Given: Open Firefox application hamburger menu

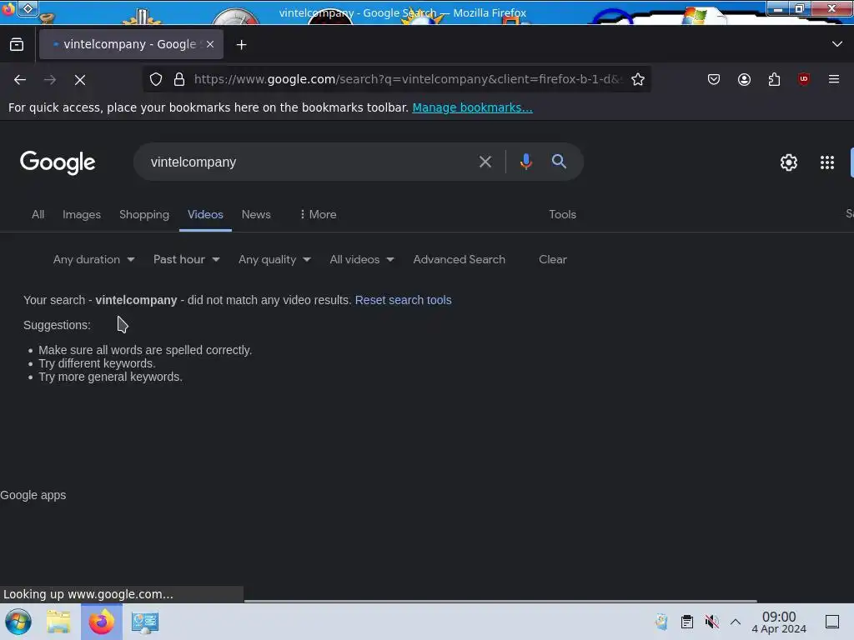Looking at the screenshot, I should pyautogui.click(x=833, y=79).
